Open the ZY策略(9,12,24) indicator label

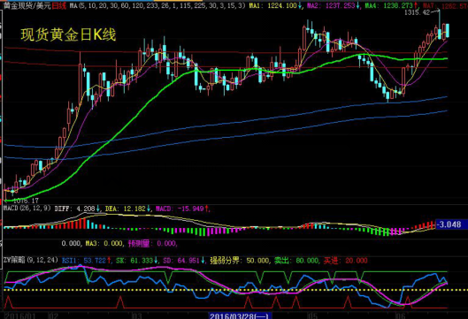31,261
